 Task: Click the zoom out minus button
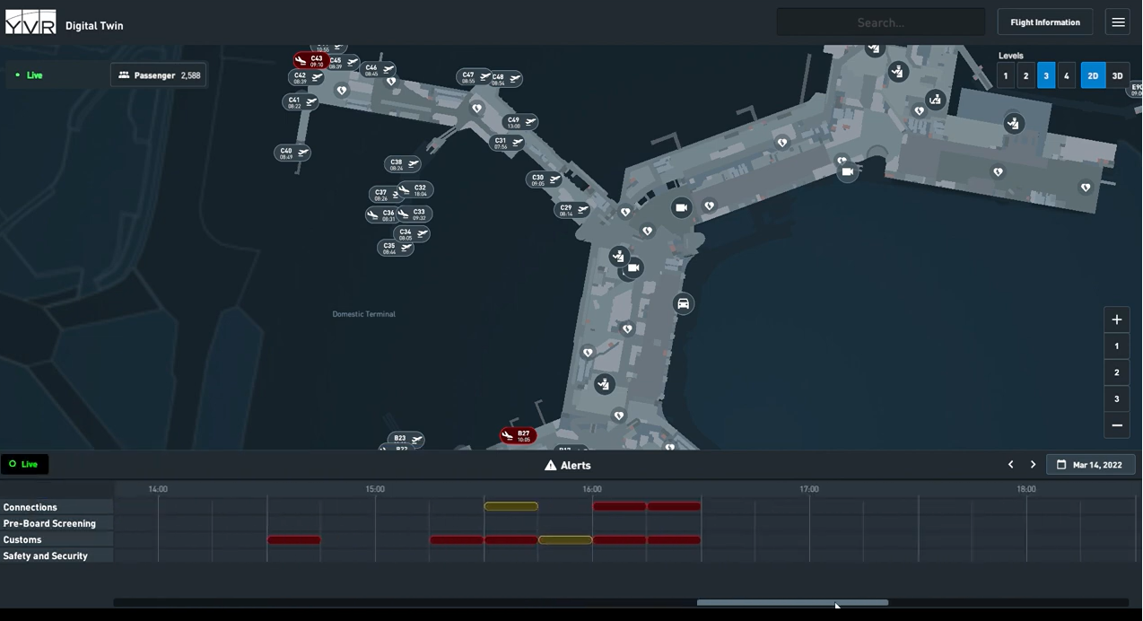click(1117, 425)
